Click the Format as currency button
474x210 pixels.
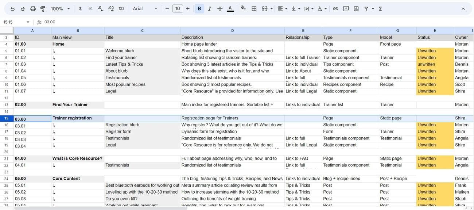pyautogui.click(x=80, y=8)
